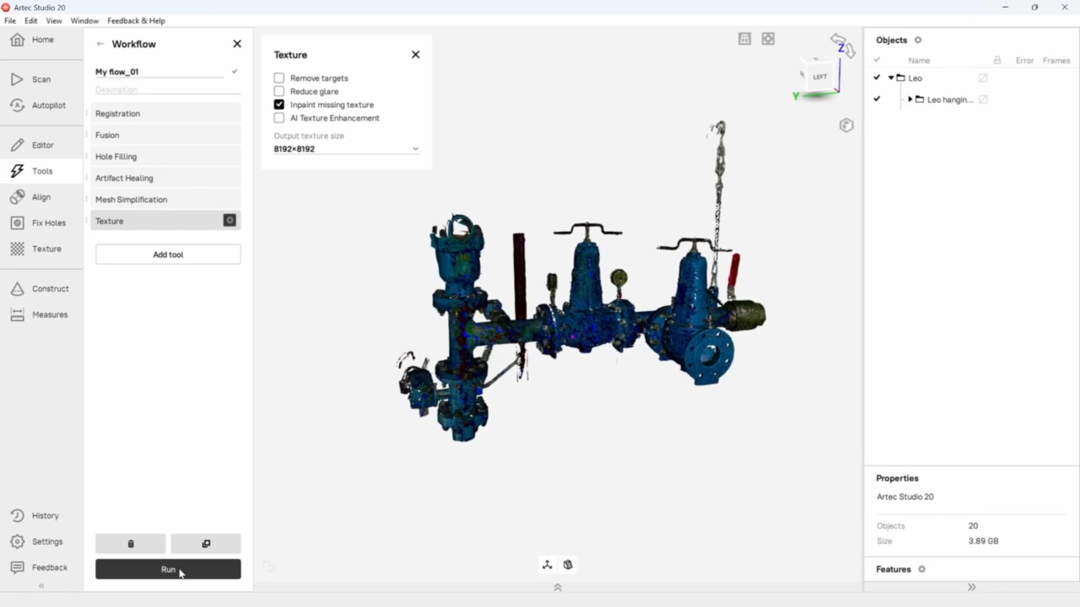
Task: Select the Artifact Healing workflow step
Action: point(166,178)
